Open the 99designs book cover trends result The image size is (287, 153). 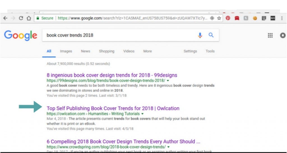pos(112,75)
